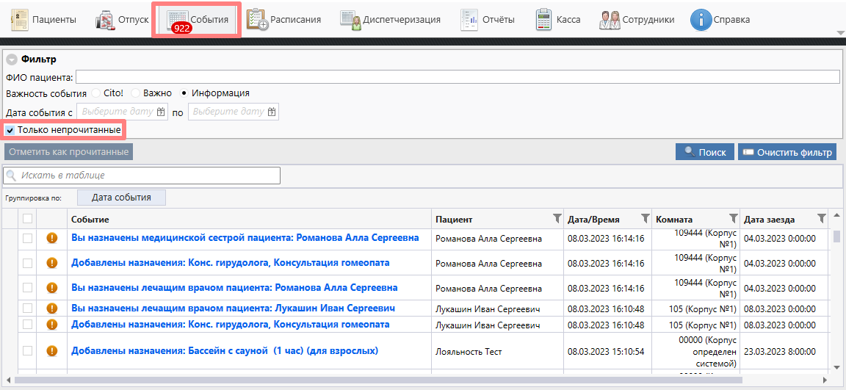The height and width of the screenshot is (390, 846).
Task: Click the Очистить фильтр button
Action: pos(787,152)
